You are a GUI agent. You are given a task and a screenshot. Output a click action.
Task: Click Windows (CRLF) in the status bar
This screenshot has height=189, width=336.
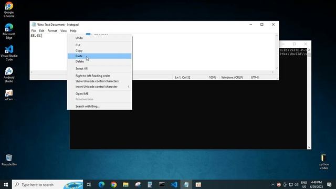pos(232,77)
